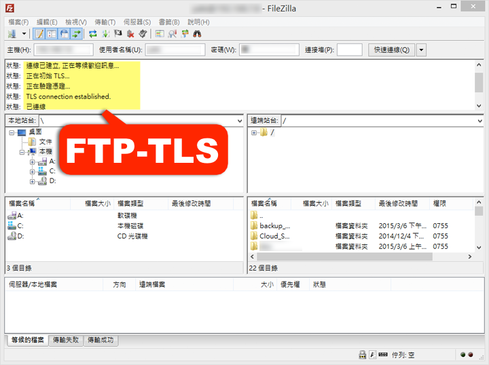
Task: Open the Site Manager dropdown arrow
Action: tap(24, 34)
